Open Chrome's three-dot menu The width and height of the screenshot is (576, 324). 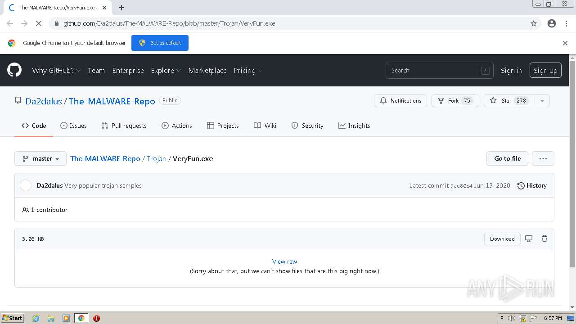tap(566, 23)
